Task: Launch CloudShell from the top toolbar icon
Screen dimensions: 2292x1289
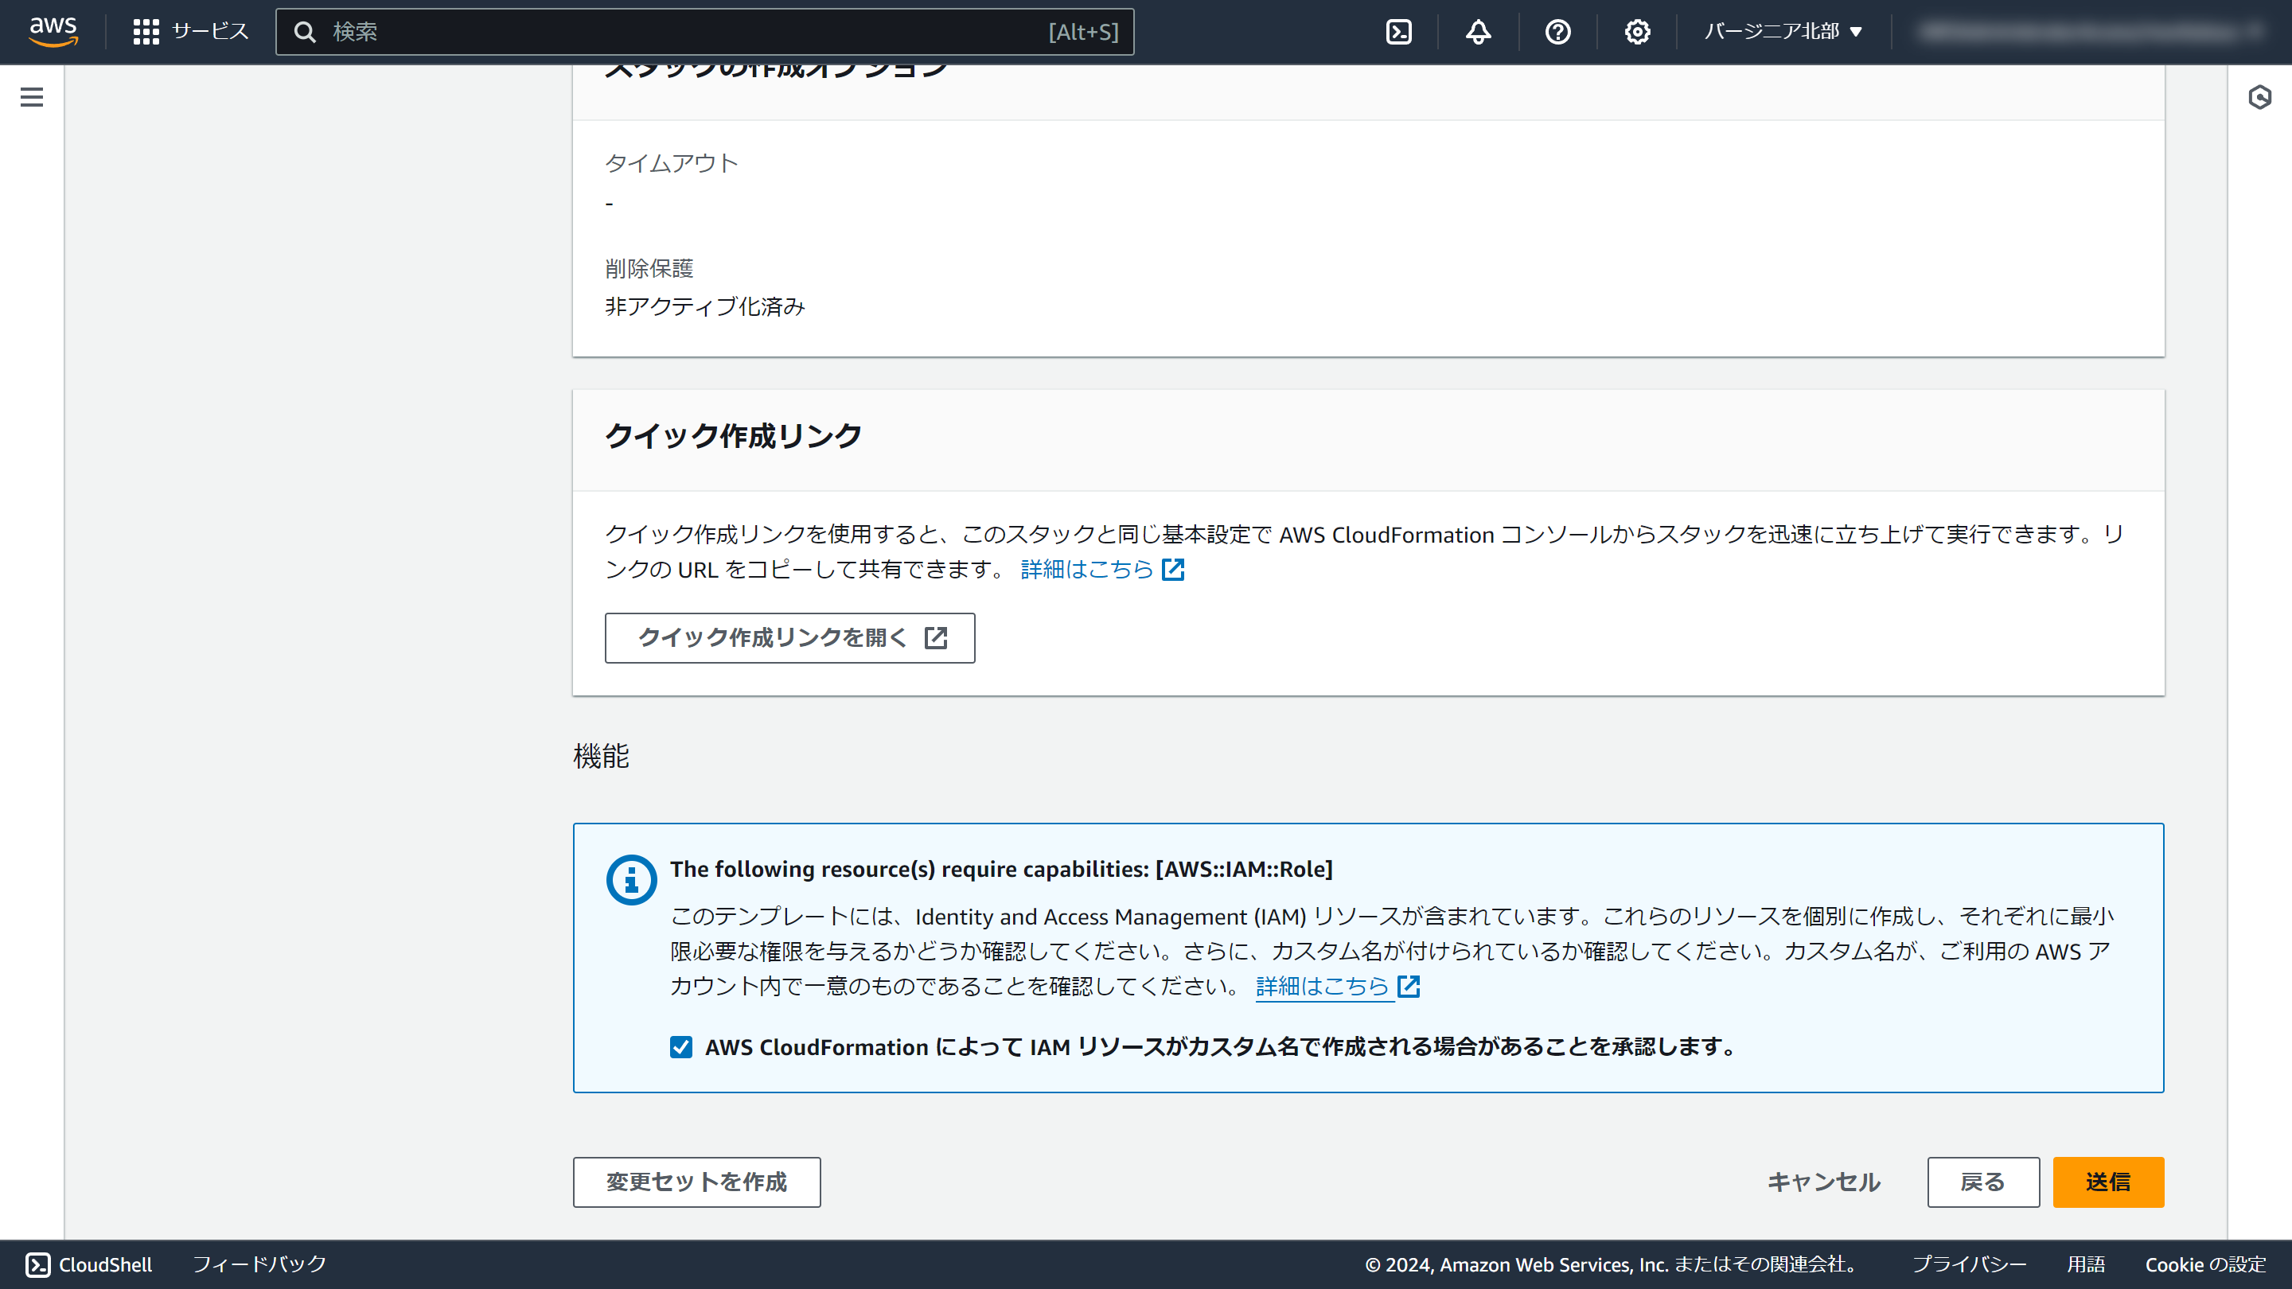Action: click(1399, 31)
